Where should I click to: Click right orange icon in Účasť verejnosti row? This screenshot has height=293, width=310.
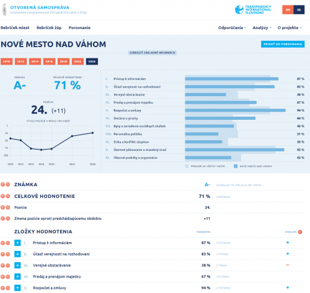(x=8, y=254)
